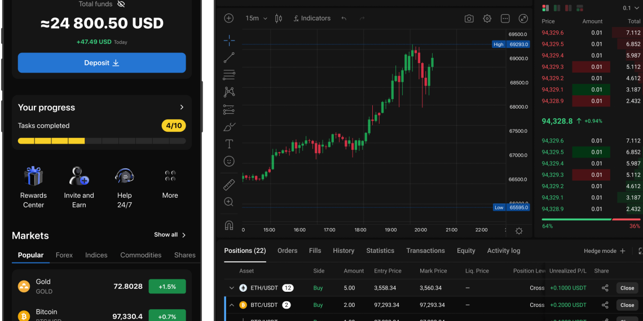Screen dimensions: 643x321
Task: Click the Bitcoin coin icon in Markets
Action: 24,316
